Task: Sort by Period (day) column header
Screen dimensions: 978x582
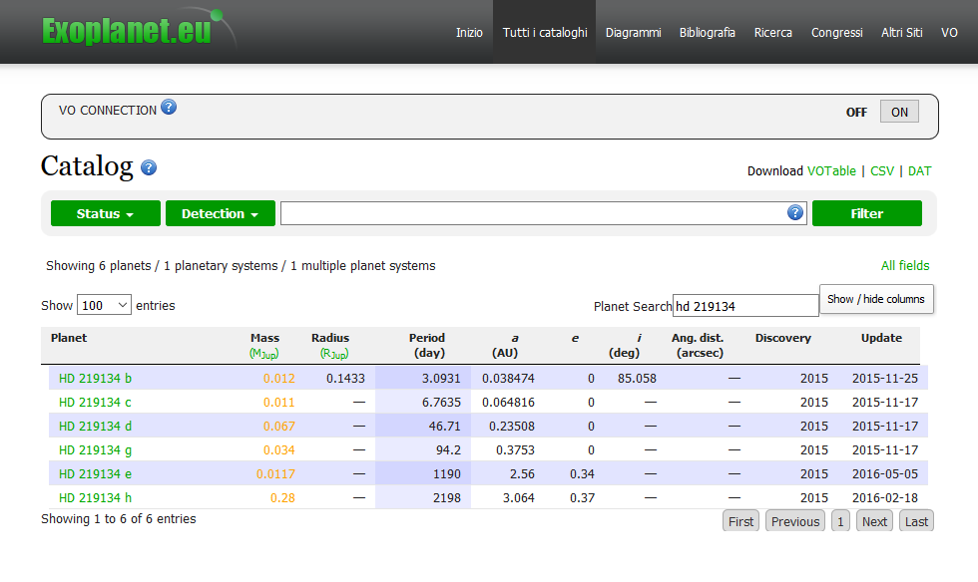Action: 427,345
